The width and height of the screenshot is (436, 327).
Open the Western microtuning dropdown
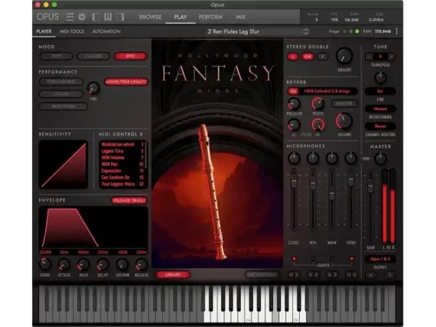pyautogui.click(x=380, y=109)
